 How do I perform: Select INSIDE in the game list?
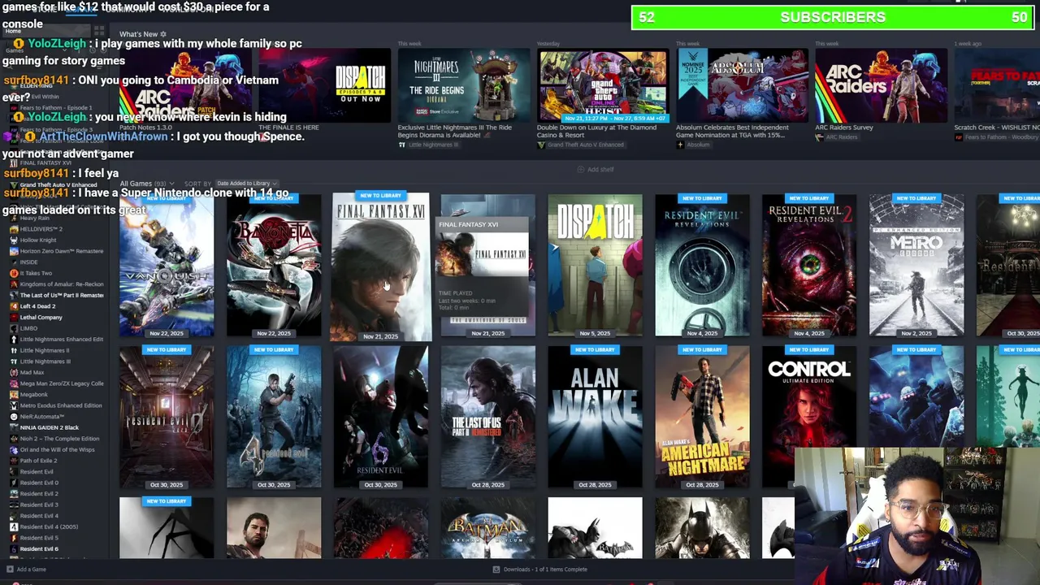pos(28,262)
